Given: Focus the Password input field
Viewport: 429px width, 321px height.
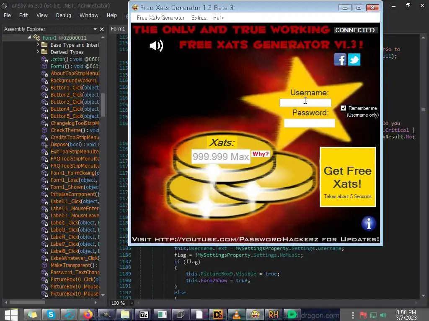Looking at the screenshot, I should (310, 123).
